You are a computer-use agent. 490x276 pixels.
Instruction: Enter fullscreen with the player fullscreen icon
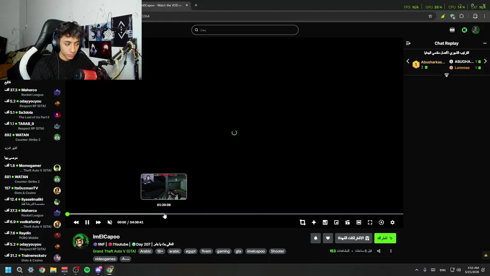(x=370, y=222)
